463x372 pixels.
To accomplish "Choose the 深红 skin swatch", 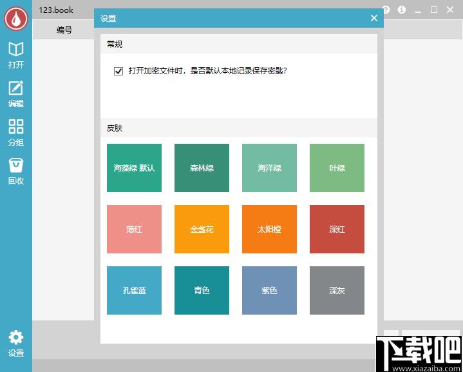I will click(337, 229).
